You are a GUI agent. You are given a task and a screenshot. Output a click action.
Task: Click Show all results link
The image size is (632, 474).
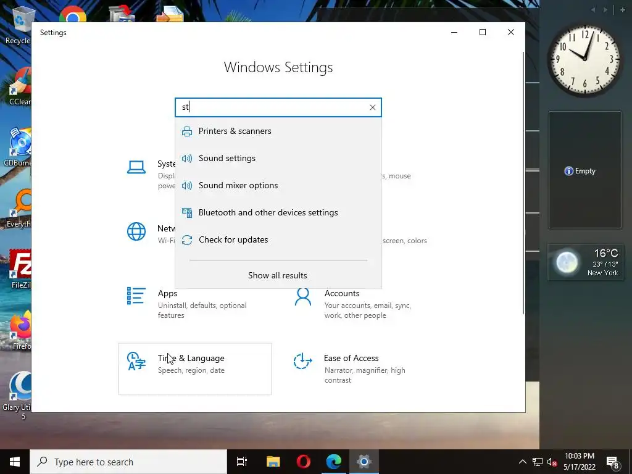tap(277, 275)
